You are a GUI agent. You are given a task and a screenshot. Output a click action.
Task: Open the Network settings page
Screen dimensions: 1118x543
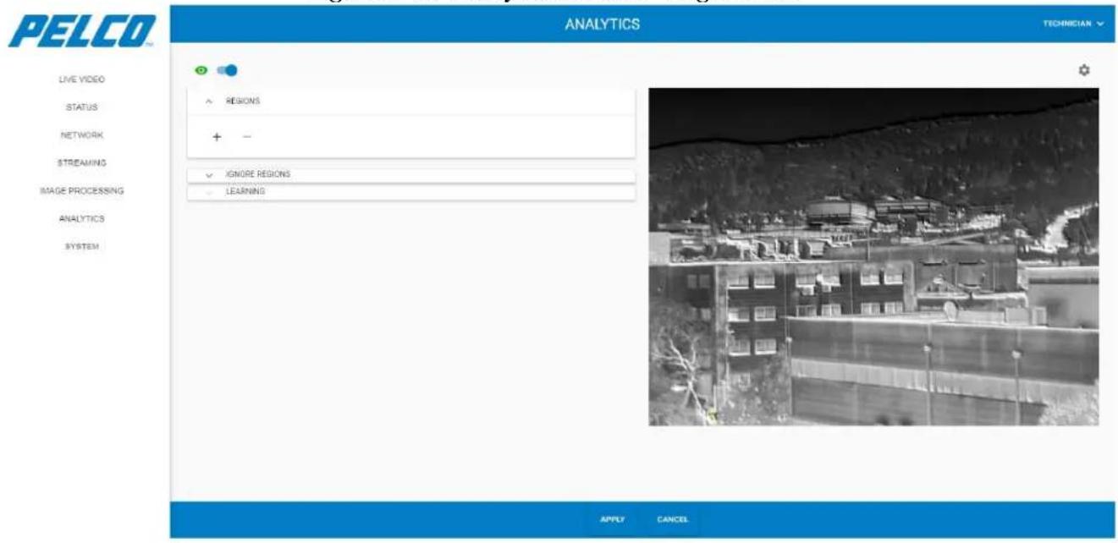81,135
